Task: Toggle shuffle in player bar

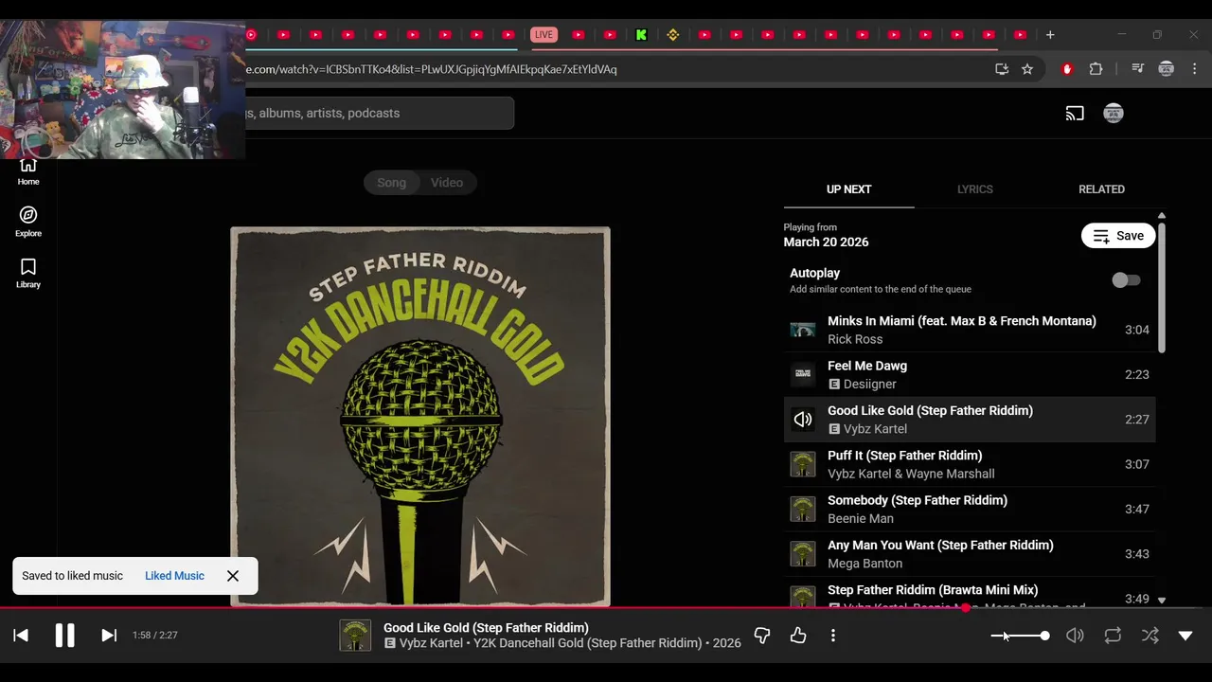Action: tap(1150, 636)
